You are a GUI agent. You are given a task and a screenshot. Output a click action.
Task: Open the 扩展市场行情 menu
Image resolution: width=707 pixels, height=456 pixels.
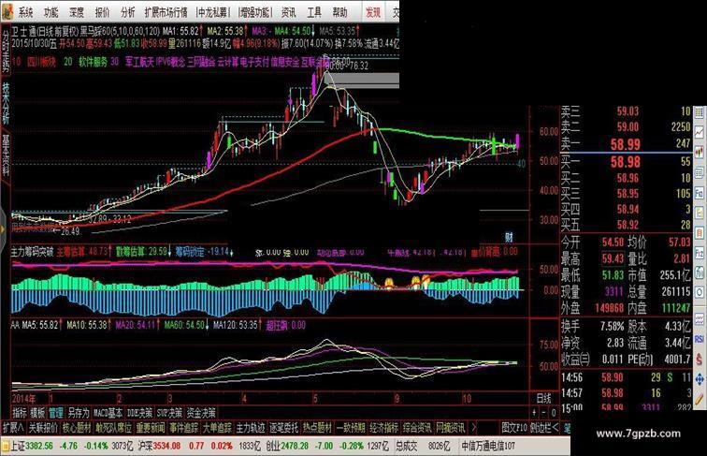(x=166, y=12)
